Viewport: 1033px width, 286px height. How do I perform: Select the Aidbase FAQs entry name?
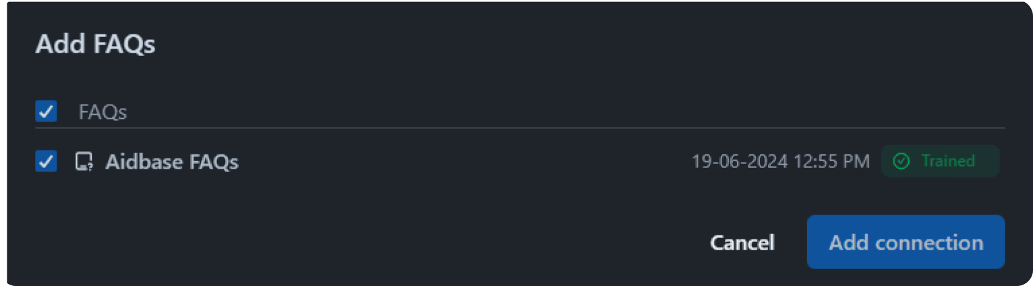tap(172, 162)
